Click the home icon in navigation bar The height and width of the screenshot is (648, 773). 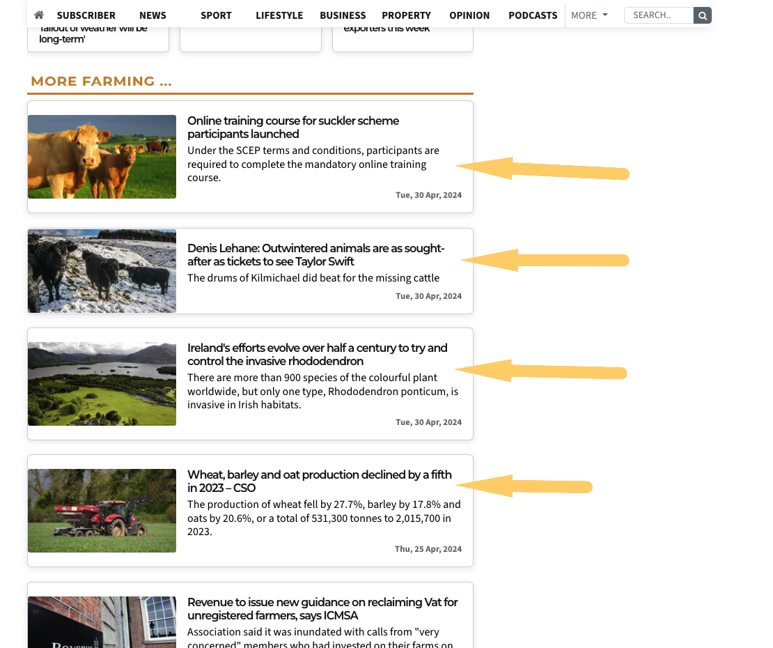tap(39, 15)
